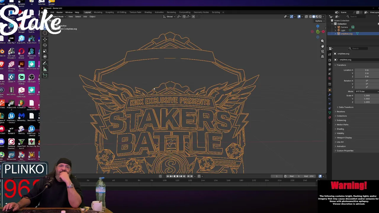Click the viewport pan hand icon
Image resolution: width=379 pixels, height=213 pixels.
[x=322, y=46]
